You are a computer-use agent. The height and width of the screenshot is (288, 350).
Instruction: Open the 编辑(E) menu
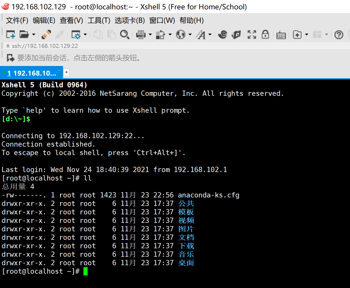point(44,20)
